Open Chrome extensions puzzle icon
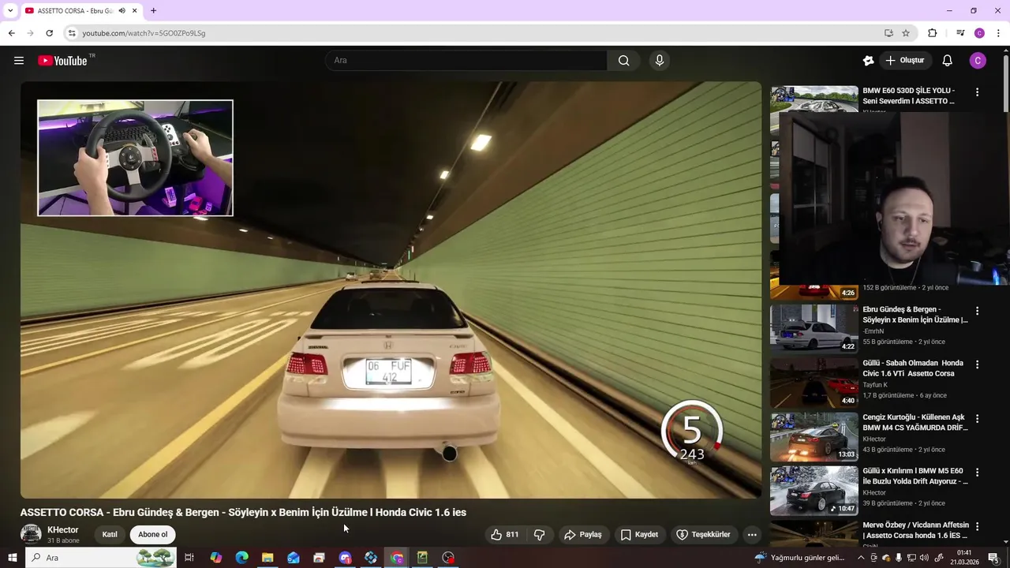Image resolution: width=1010 pixels, height=568 pixels. click(x=933, y=33)
